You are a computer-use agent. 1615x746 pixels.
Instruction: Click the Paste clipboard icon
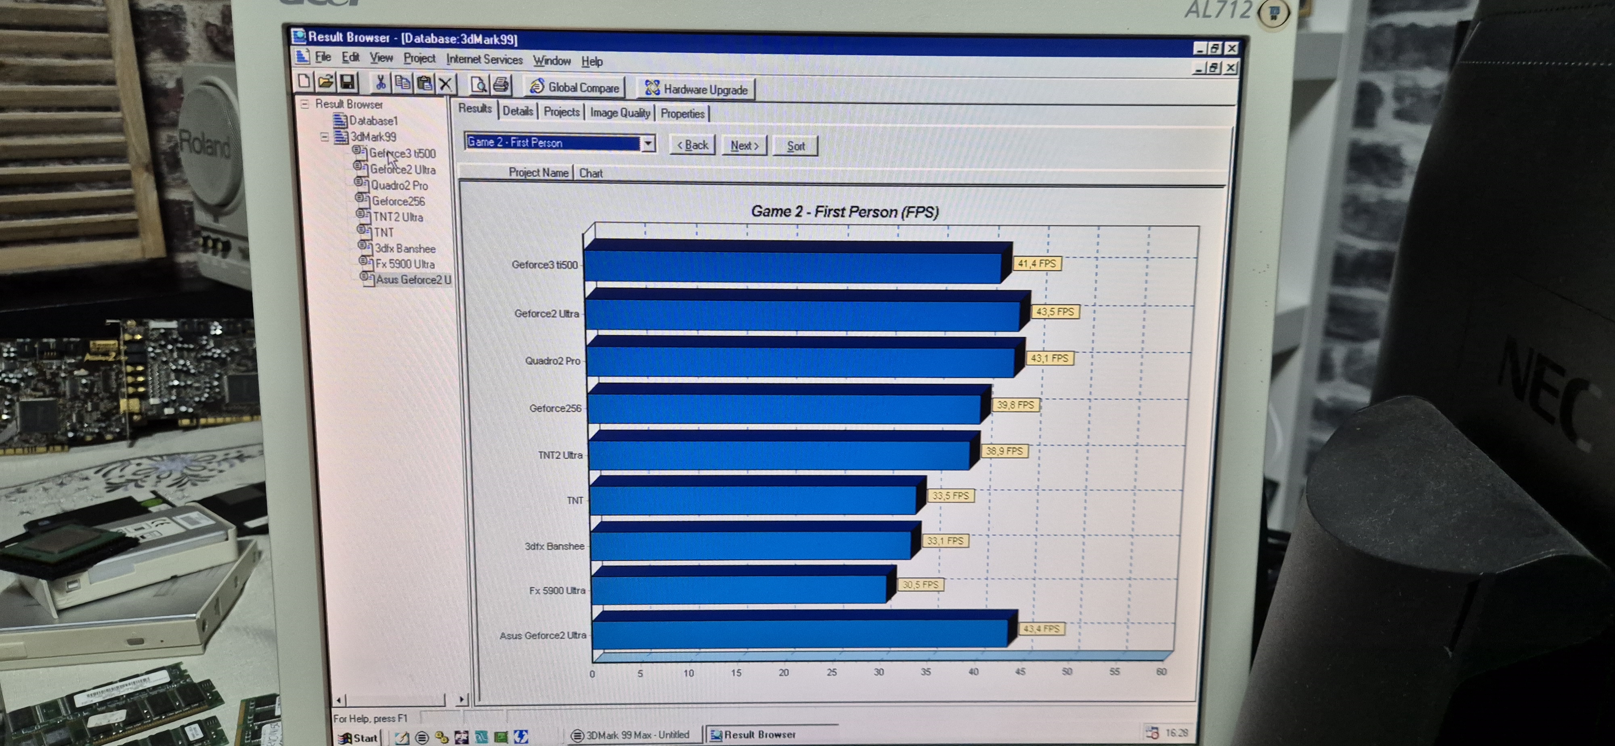[x=424, y=83]
